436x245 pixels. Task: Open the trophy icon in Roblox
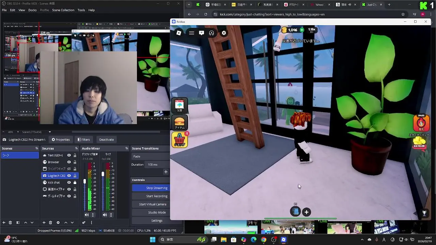point(424,213)
